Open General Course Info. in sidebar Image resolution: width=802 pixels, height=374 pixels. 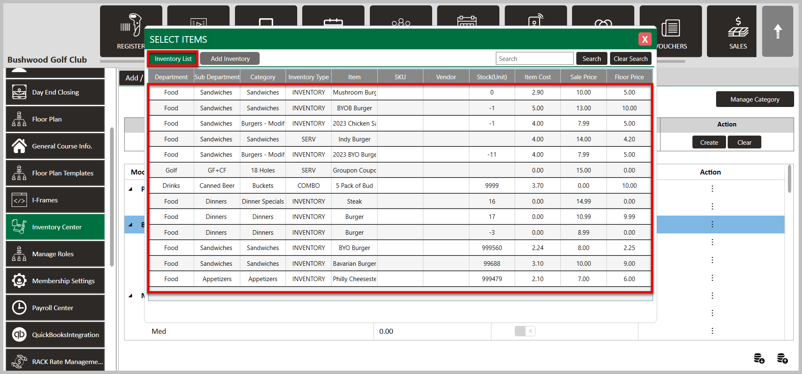55,146
